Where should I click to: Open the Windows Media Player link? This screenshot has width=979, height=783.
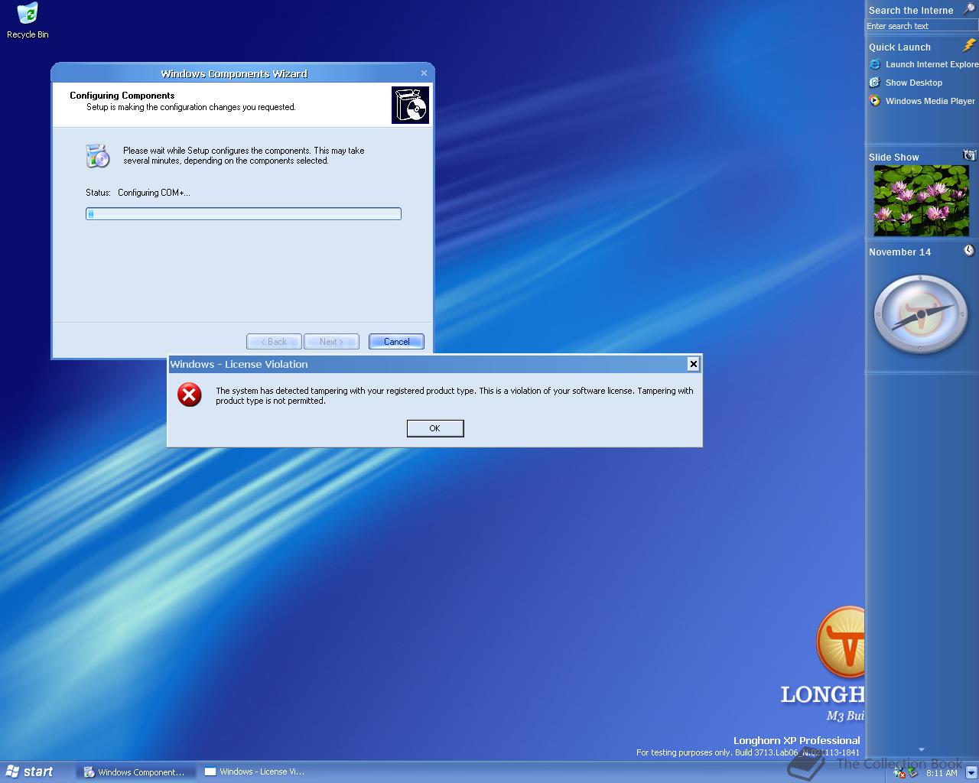pyautogui.click(x=930, y=101)
